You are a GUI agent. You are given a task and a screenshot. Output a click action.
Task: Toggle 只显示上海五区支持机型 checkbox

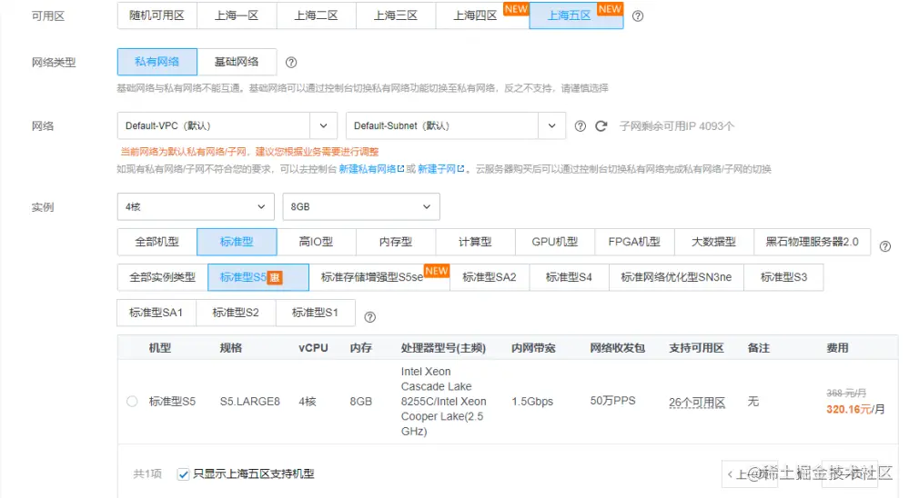(x=183, y=474)
